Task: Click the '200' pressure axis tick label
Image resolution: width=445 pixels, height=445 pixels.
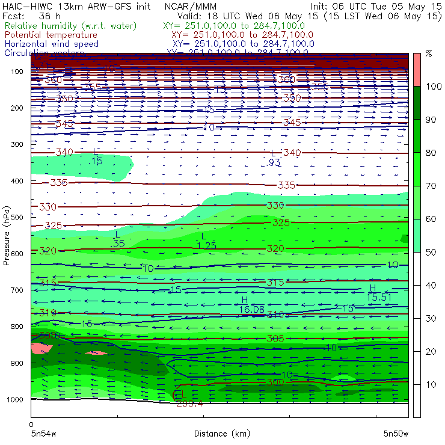Action: [x=17, y=108]
